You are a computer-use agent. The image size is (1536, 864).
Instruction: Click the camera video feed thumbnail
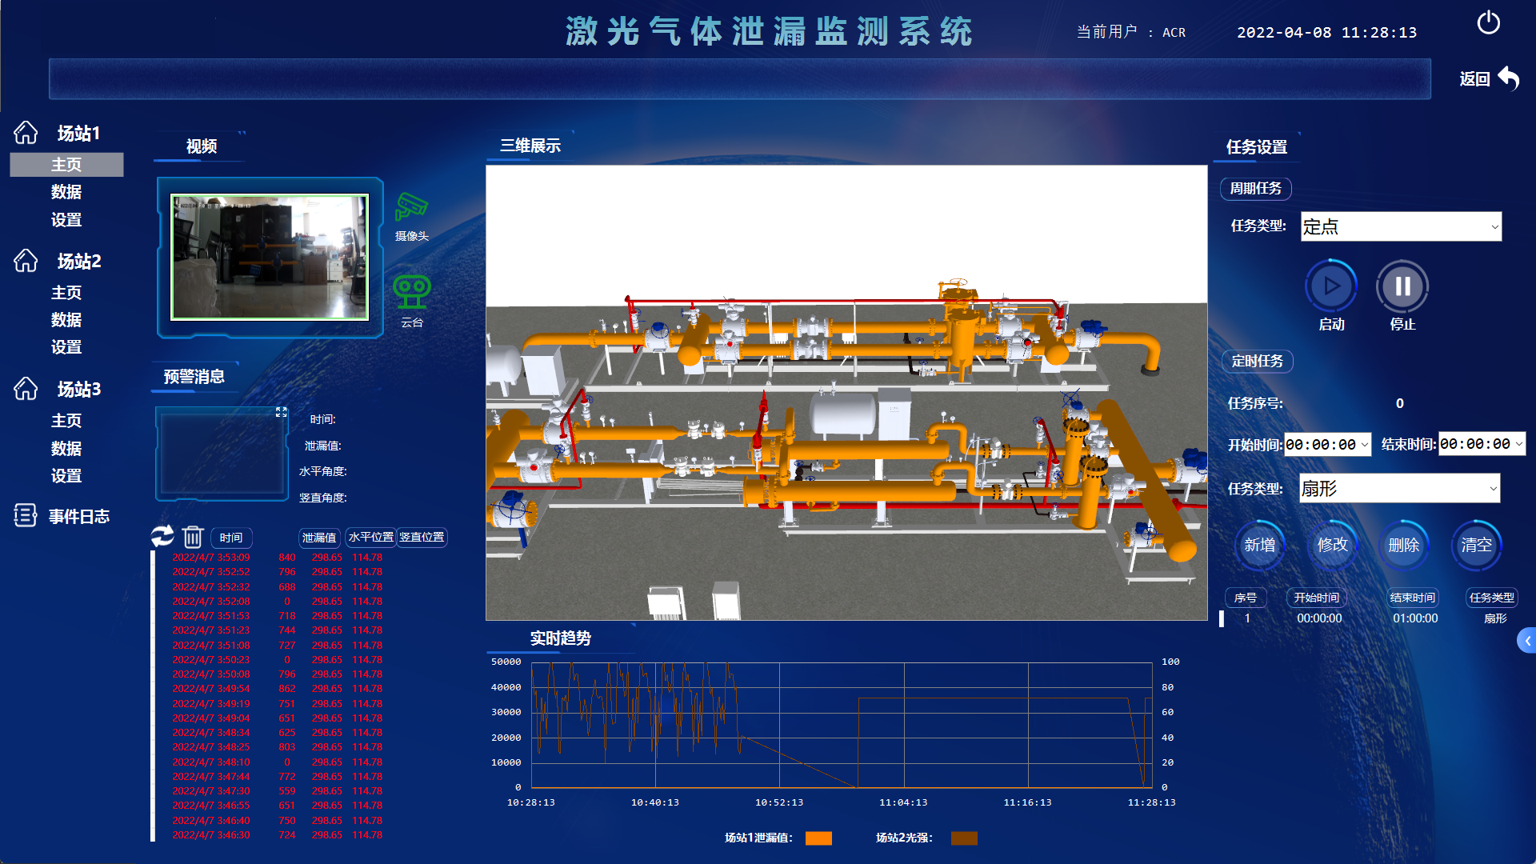(270, 257)
